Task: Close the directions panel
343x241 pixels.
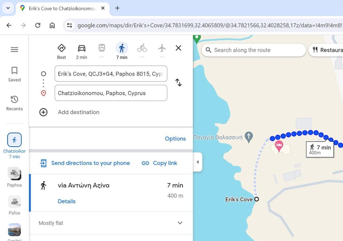Action: [x=178, y=48]
